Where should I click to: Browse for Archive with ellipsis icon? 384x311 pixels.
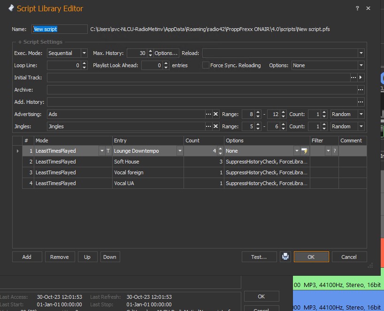[361, 90]
